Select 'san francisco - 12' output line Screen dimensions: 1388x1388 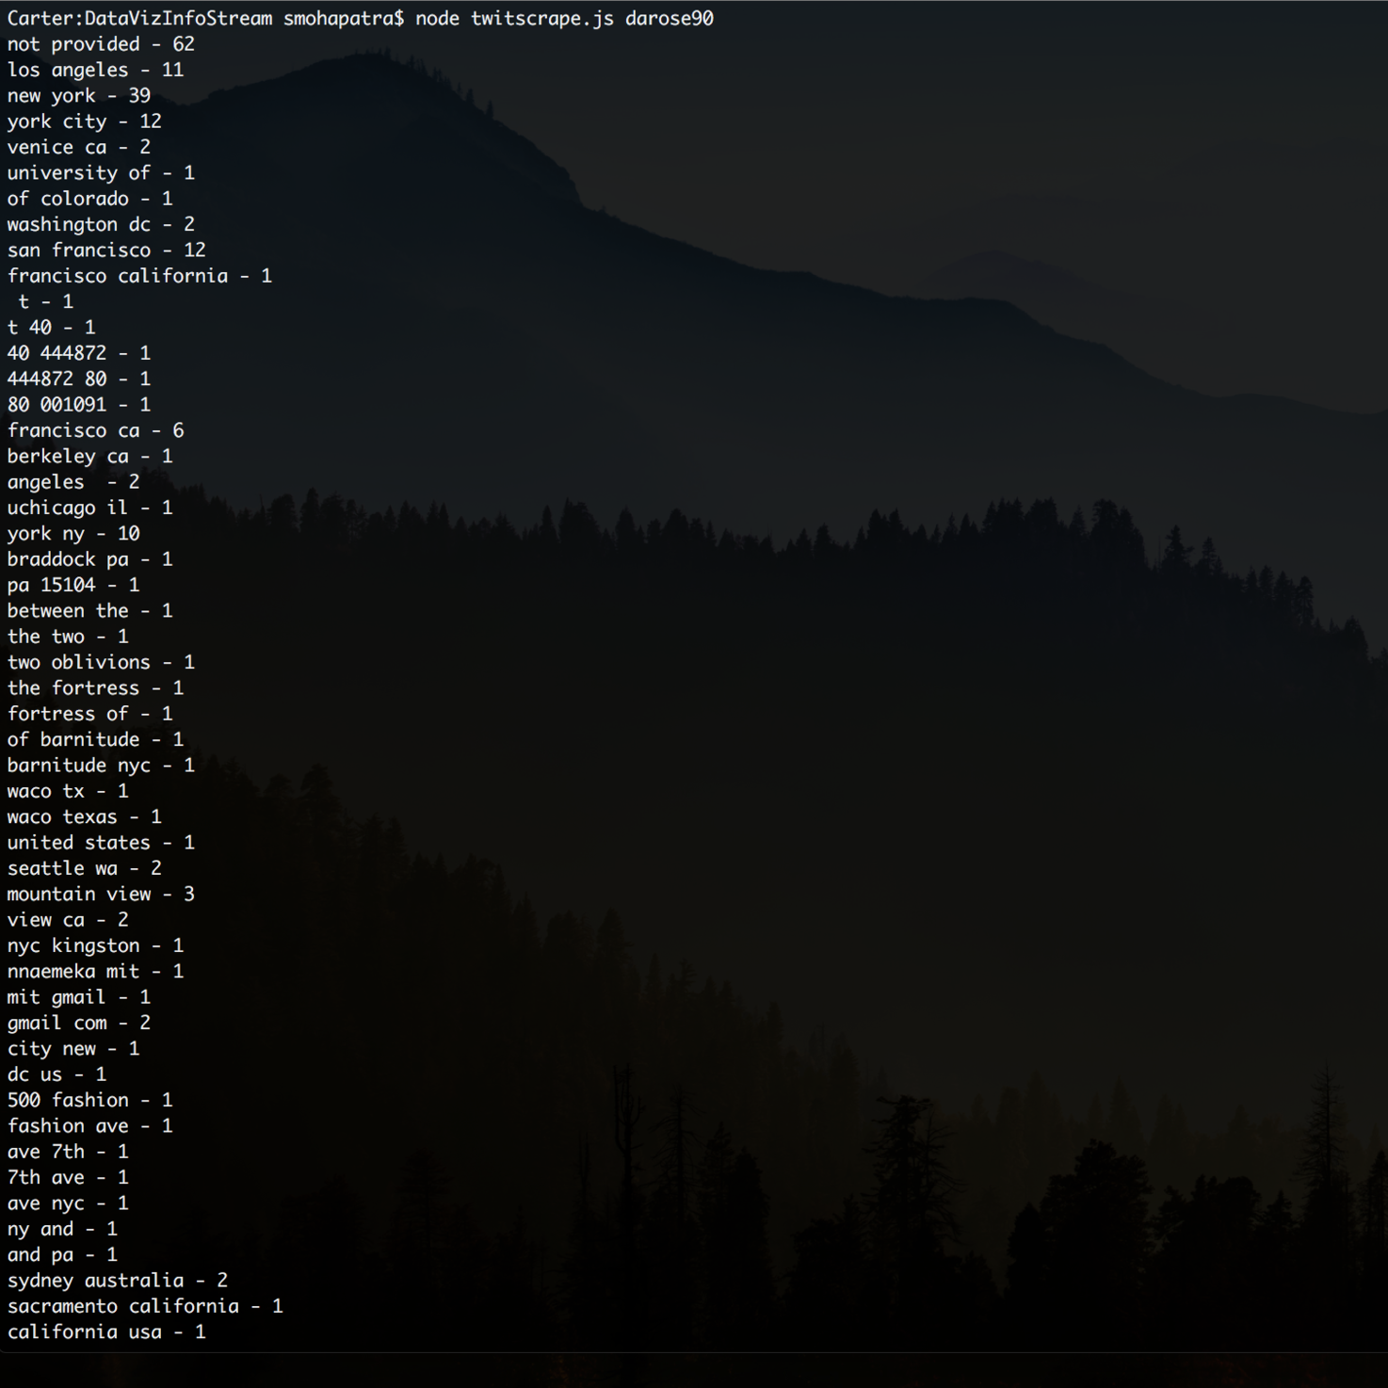[106, 250]
